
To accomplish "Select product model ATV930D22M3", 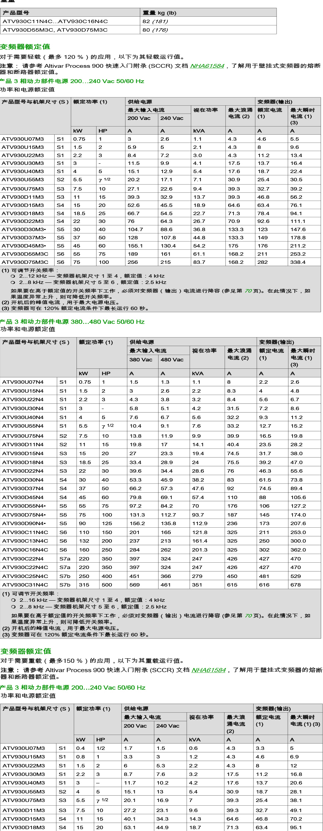I will click(x=23, y=221).
